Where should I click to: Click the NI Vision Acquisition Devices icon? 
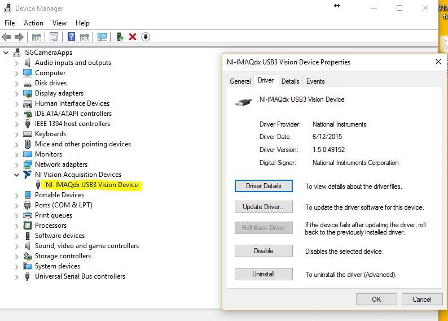point(28,175)
